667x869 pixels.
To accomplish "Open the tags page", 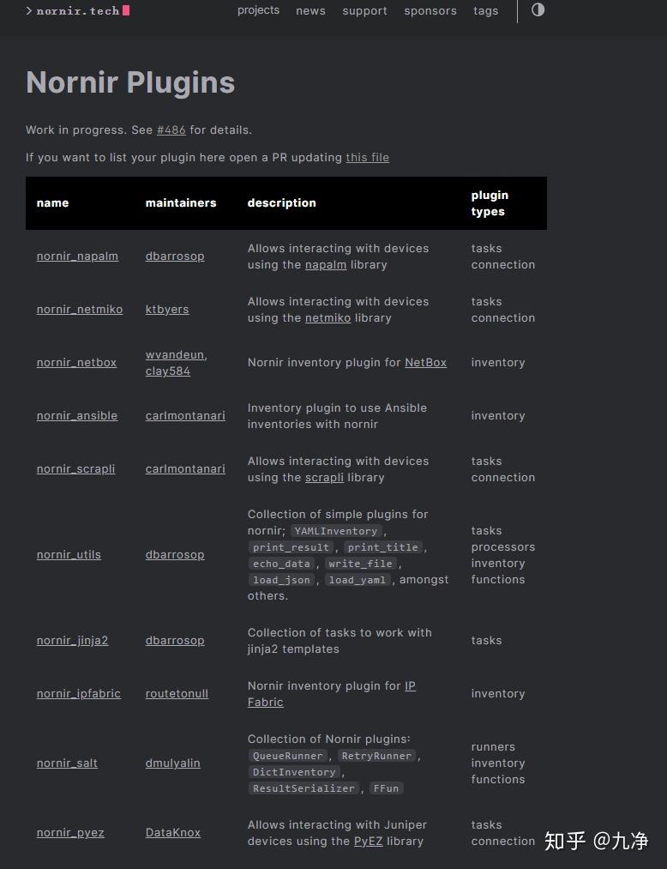I will 485,11.
